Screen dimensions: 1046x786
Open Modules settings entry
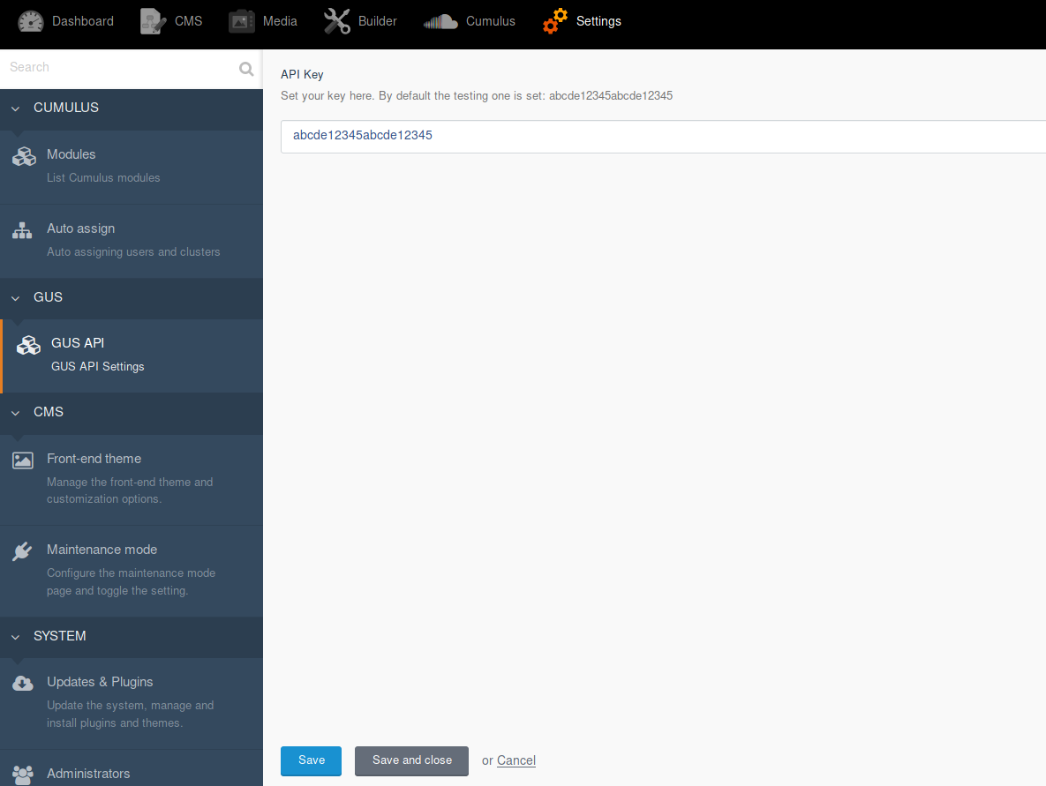click(132, 167)
